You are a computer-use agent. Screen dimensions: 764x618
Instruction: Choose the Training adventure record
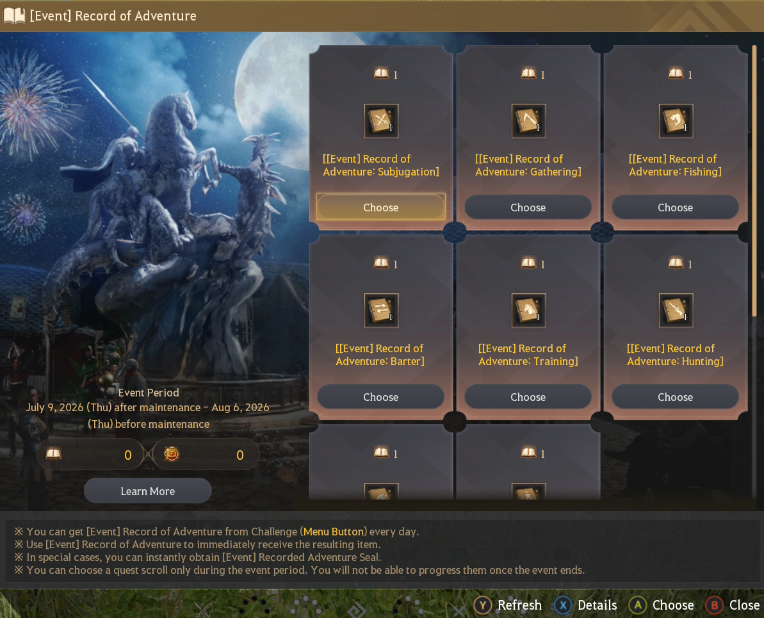[528, 396]
